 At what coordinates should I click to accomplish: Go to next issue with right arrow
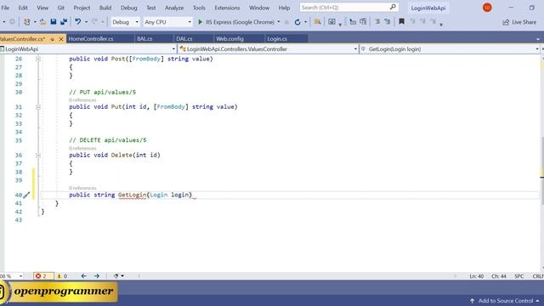96,275
